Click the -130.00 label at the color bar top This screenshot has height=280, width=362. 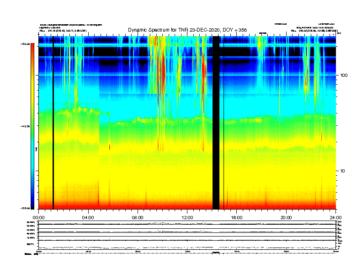(25, 44)
